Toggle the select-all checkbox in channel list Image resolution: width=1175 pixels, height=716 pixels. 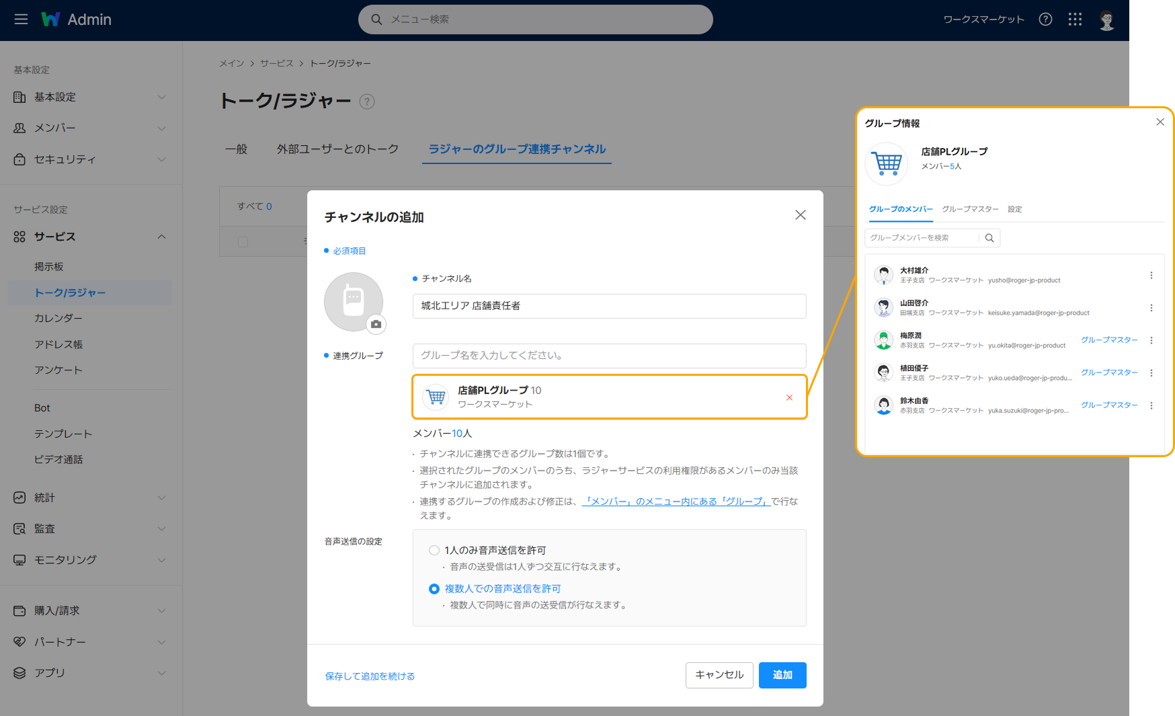[x=243, y=241]
